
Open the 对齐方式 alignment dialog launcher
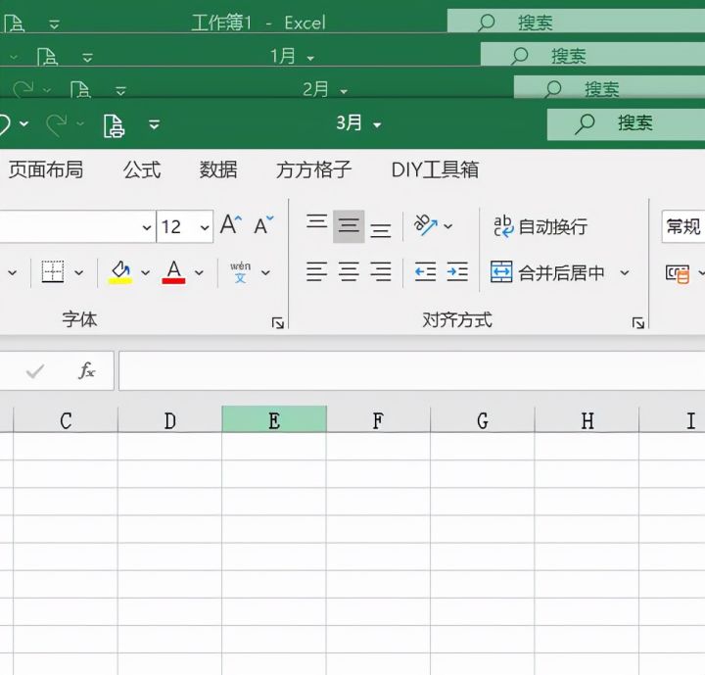pyautogui.click(x=638, y=322)
